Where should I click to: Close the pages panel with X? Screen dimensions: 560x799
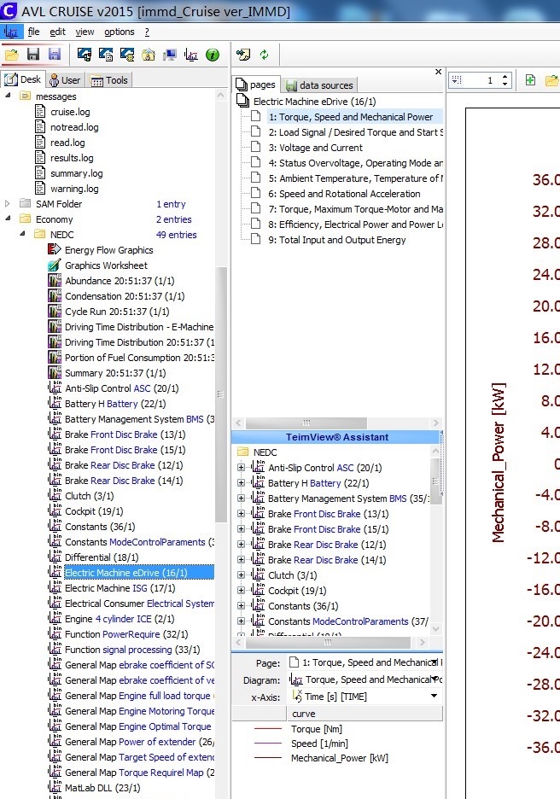click(x=438, y=72)
